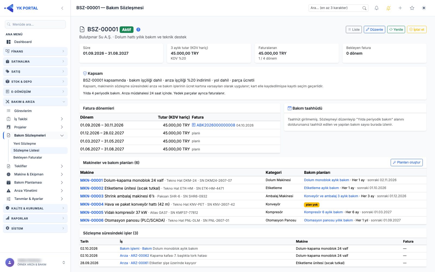Screen dimensions: 435x272
Task: Click the Liste button
Action: [354, 30]
